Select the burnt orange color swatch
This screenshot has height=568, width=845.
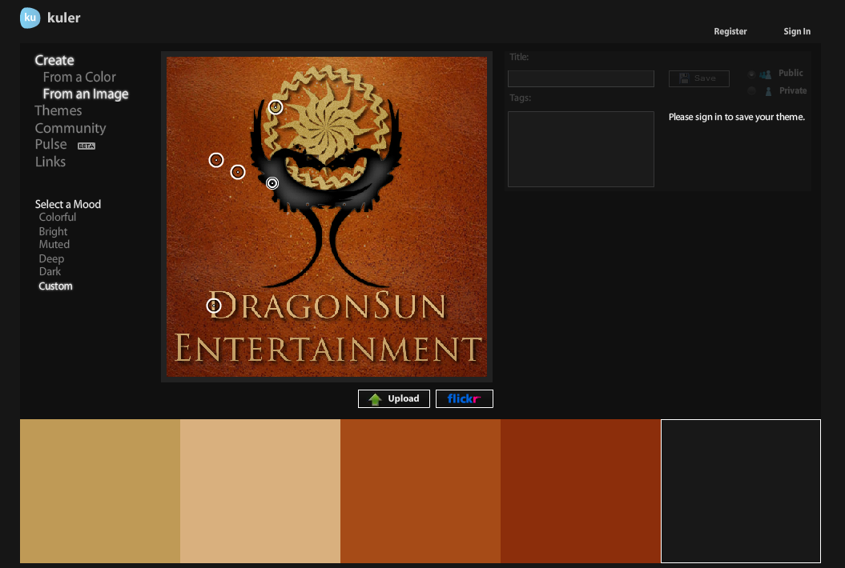420,491
